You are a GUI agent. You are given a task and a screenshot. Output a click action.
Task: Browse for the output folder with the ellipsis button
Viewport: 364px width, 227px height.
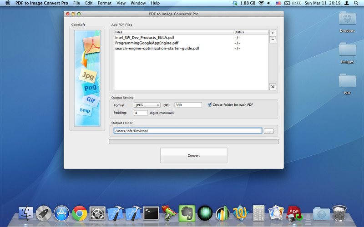click(x=268, y=131)
